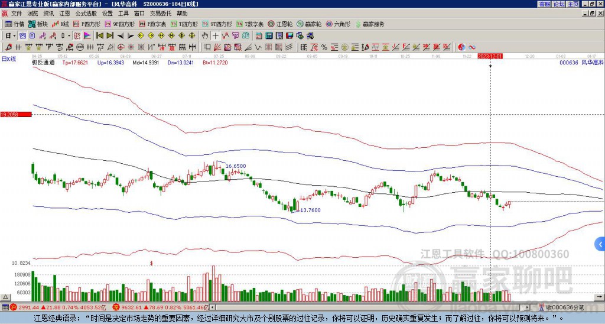Click the 2023-12-01 date marker
The width and height of the screenshot is (605, 324).
click(490, 56)
